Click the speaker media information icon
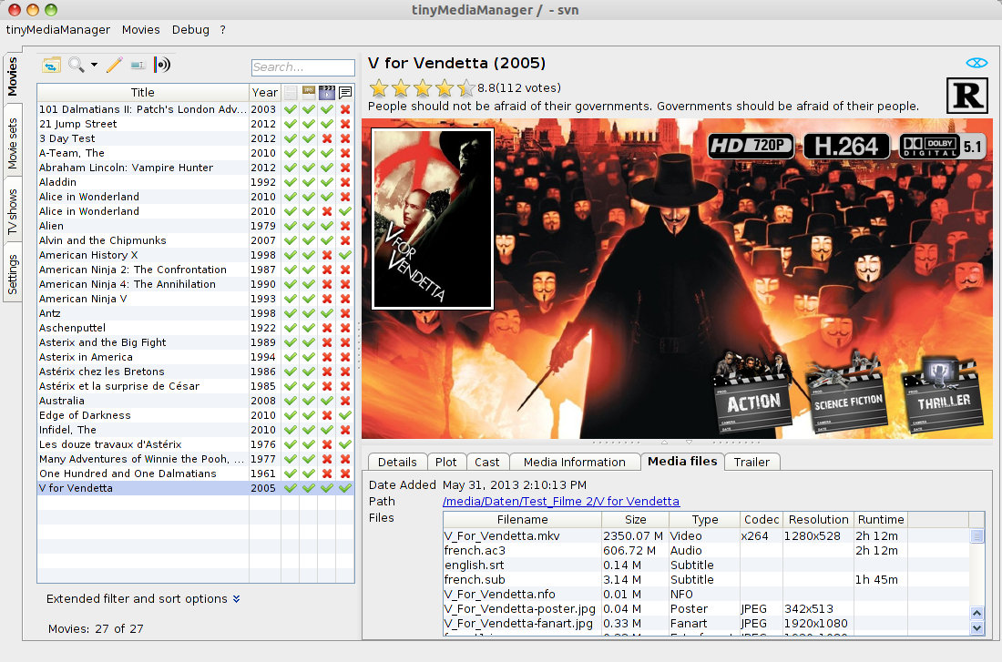This screenshot has height=662, width=1002. click(x=161, y=65)
